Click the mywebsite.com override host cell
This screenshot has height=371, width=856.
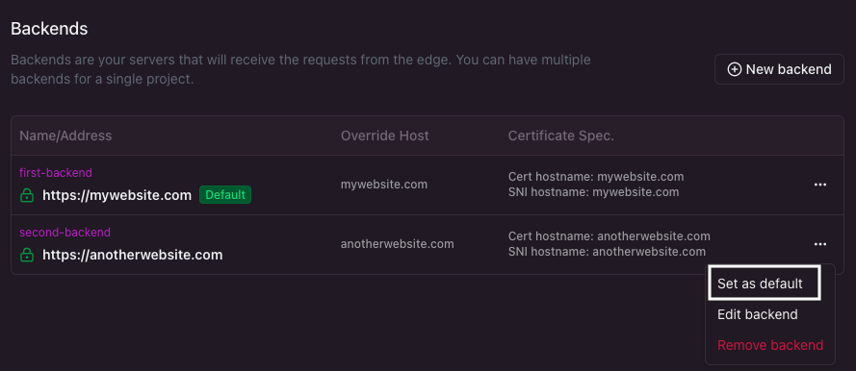click(384, 185)
